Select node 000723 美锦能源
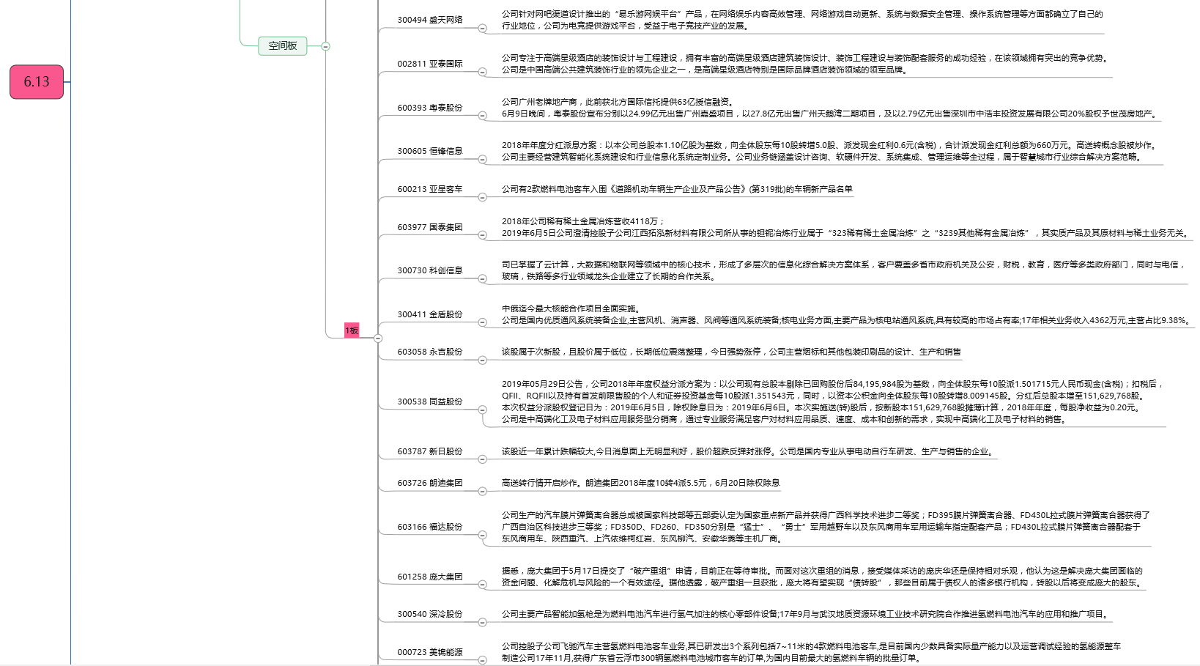Screen dimensions: 1200x666 coord(430,652)
